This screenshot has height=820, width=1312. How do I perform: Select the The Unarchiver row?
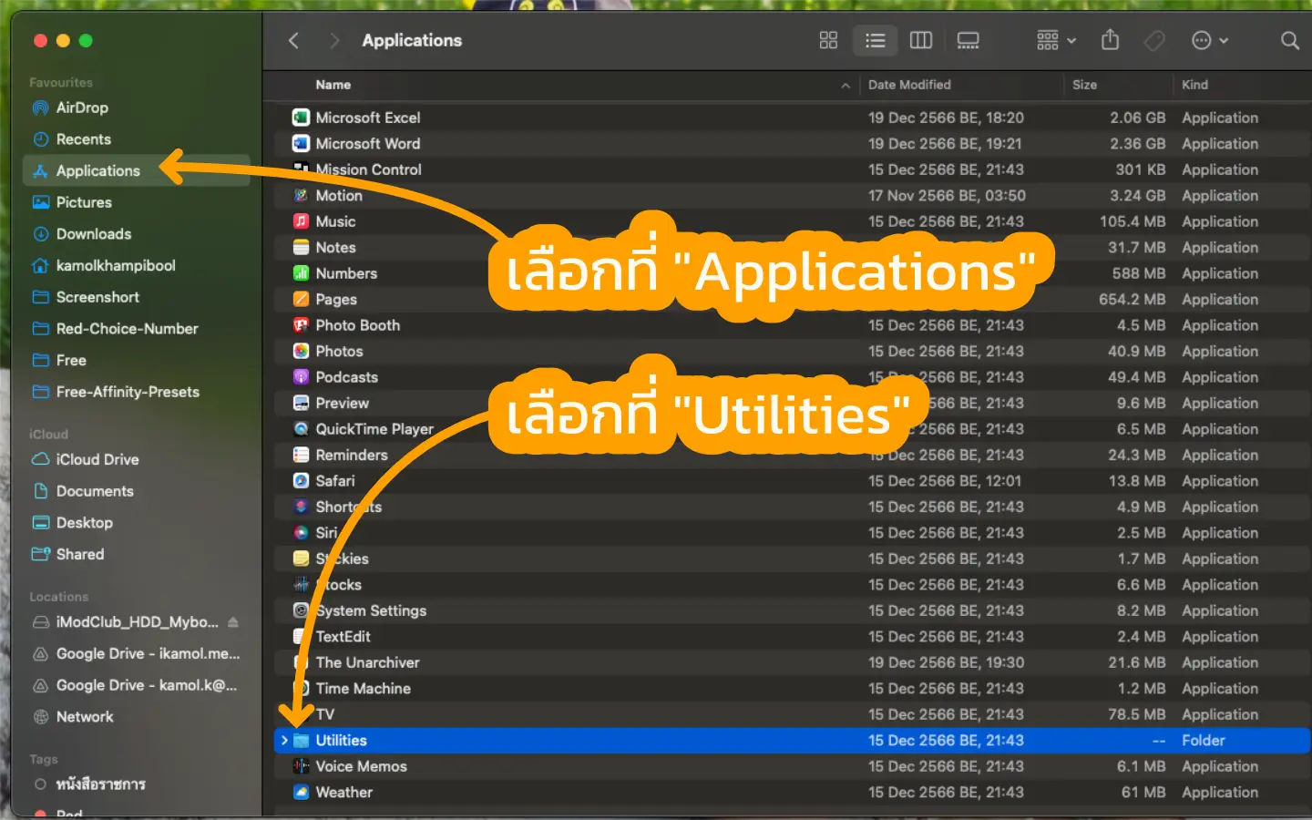792,662
